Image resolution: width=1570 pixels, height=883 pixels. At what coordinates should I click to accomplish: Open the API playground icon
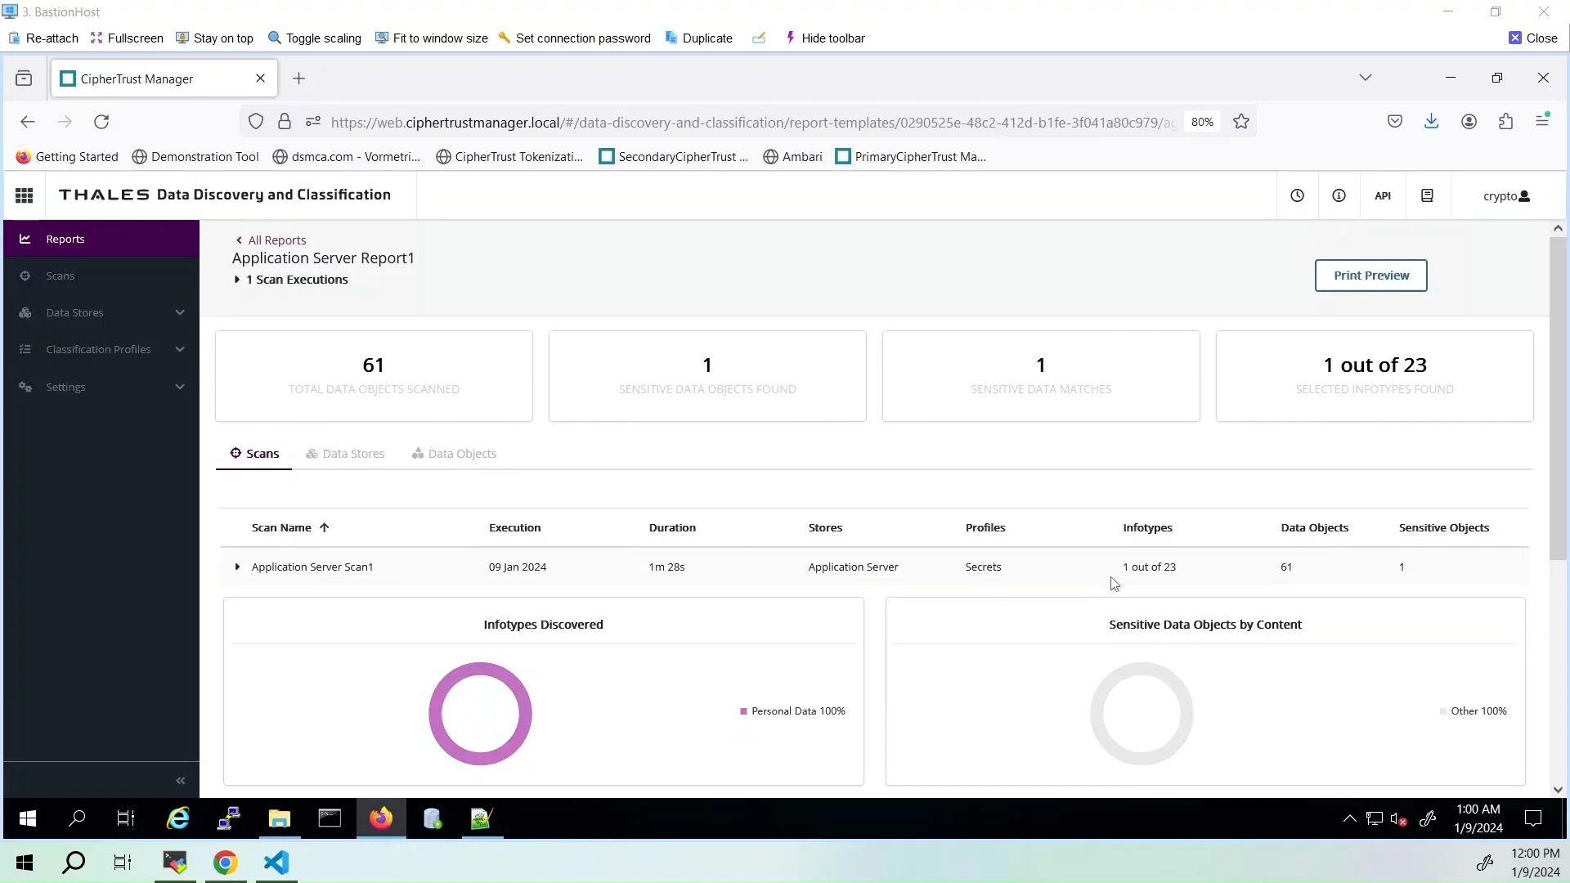(x=1383, y=195)
